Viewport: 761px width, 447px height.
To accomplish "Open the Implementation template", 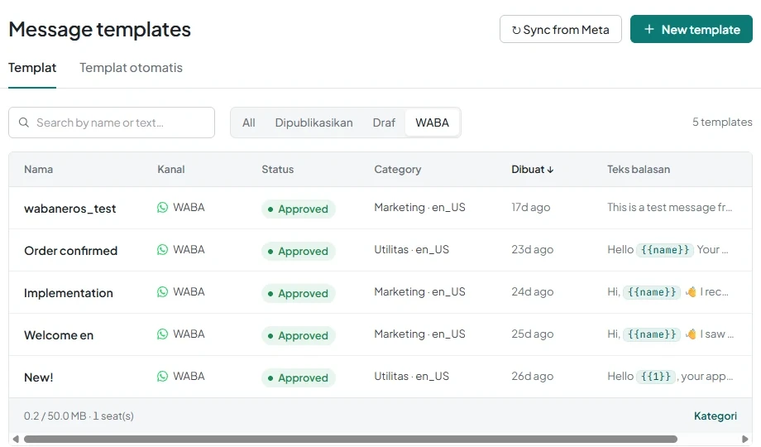I will 69,293.
